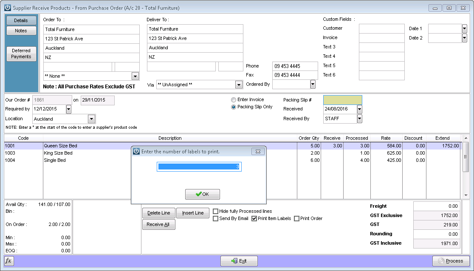Screen dimensions: 474x271
Task: Open the Via UnAssigned dropdown
Action: tap(239, 85)
